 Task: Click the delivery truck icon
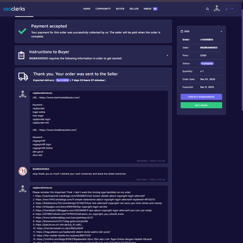pos(23,76)
